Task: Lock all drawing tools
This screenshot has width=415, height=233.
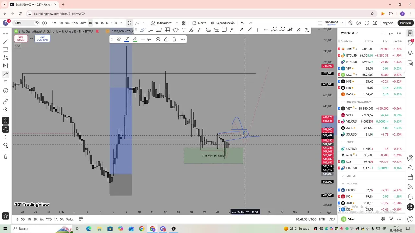Action: 6,137
